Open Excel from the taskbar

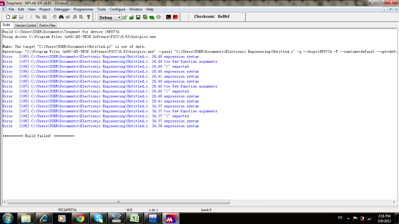point(134,219)
